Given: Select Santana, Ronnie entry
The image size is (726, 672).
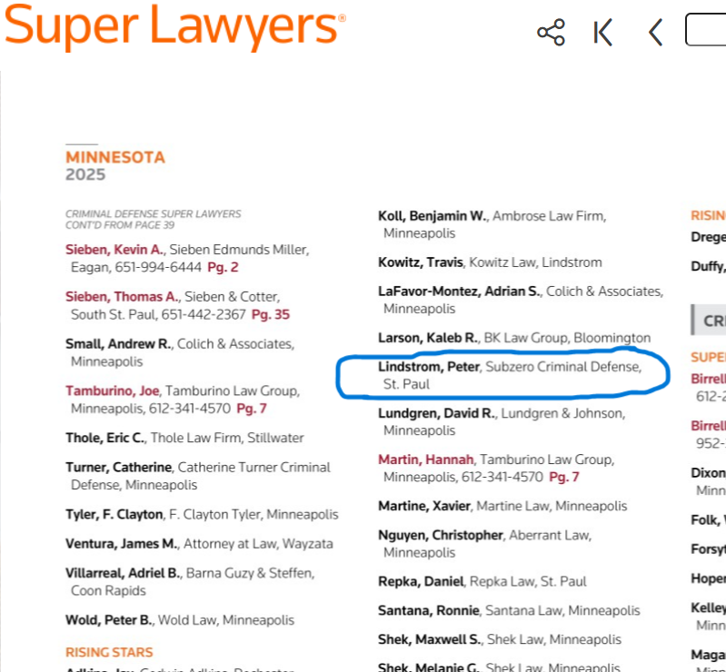Looking at the screenshot, I should [x=509, y=610].
